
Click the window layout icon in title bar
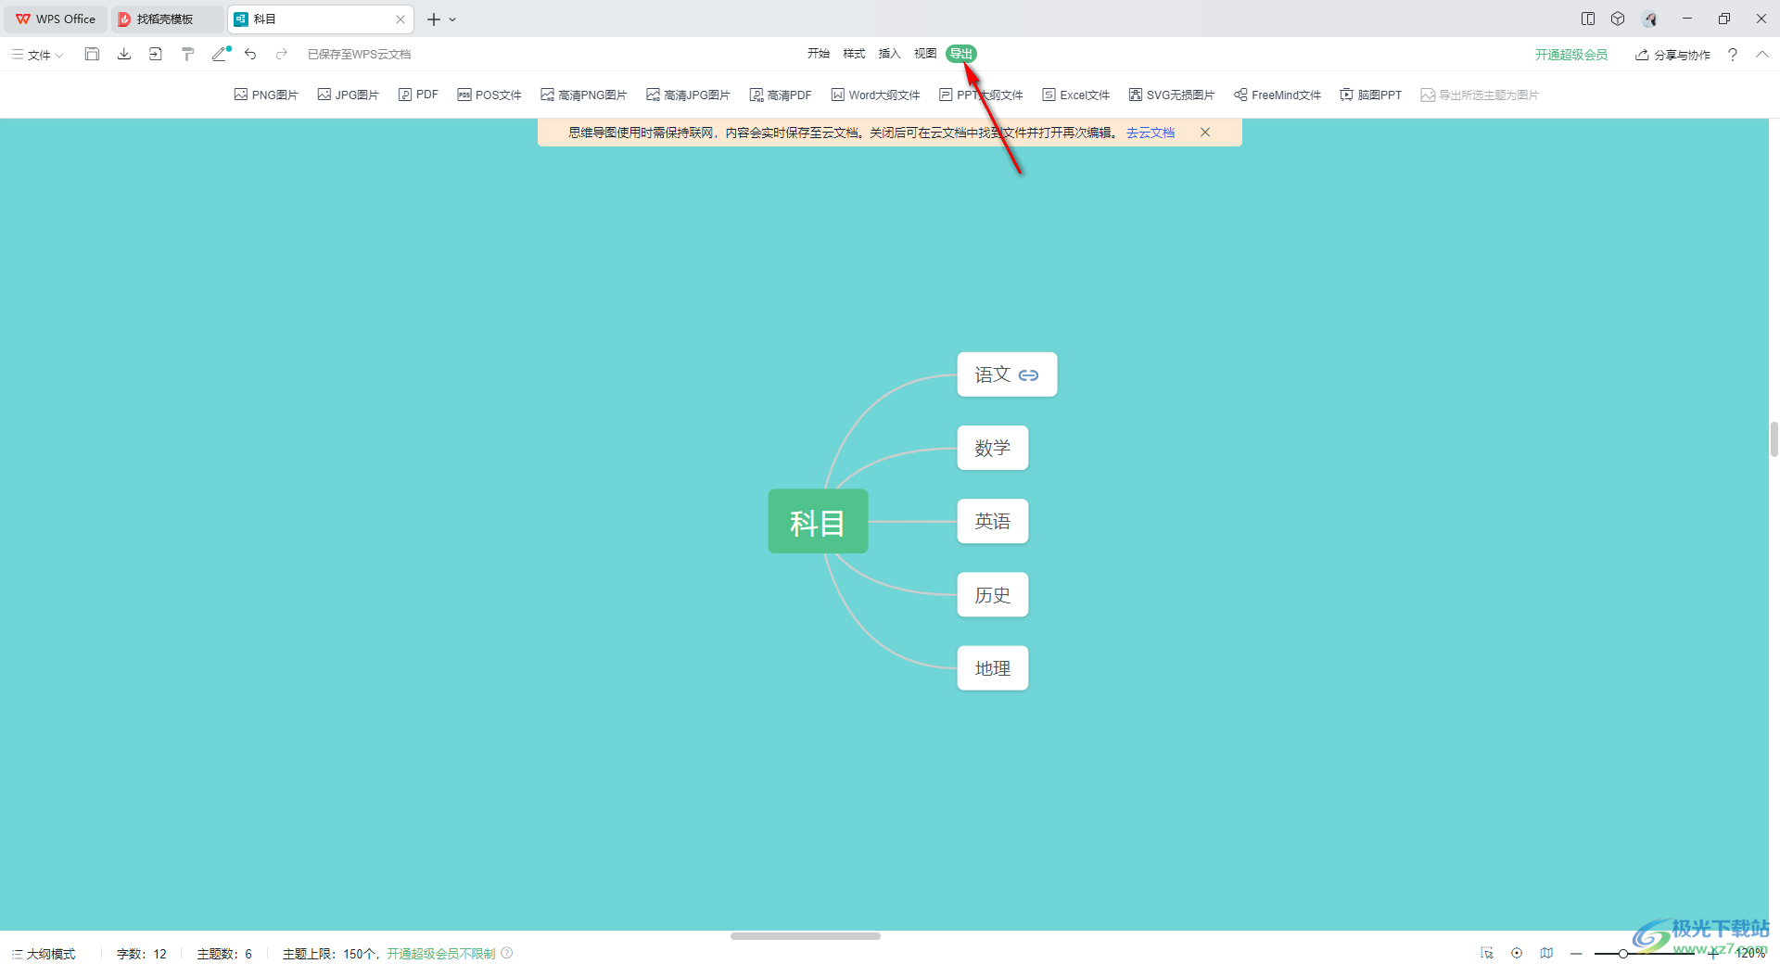click(1588, 19)
